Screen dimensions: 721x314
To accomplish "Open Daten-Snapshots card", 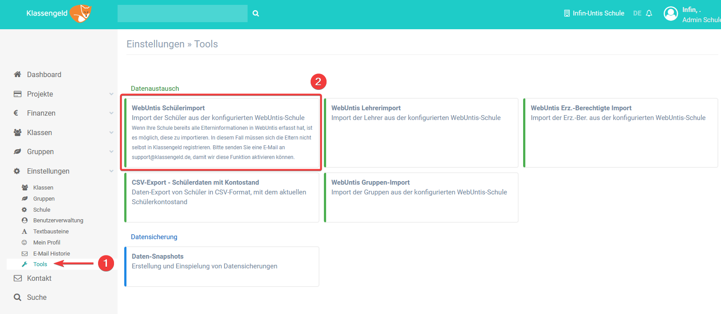I will 222,267.
